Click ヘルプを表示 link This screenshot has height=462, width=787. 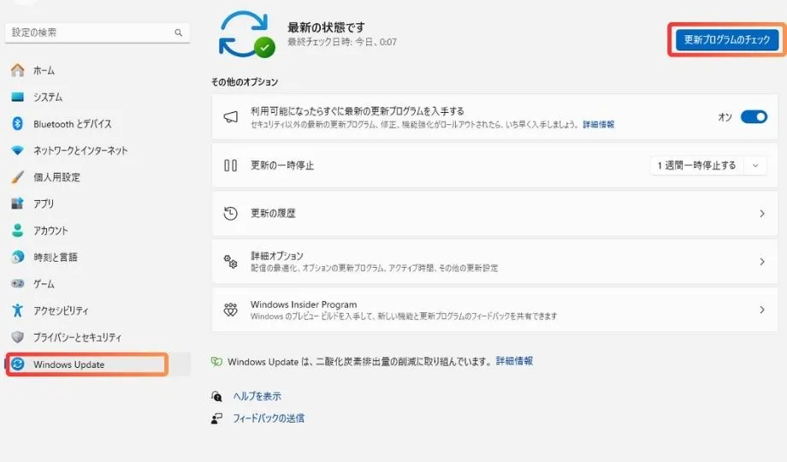point(257,396)
